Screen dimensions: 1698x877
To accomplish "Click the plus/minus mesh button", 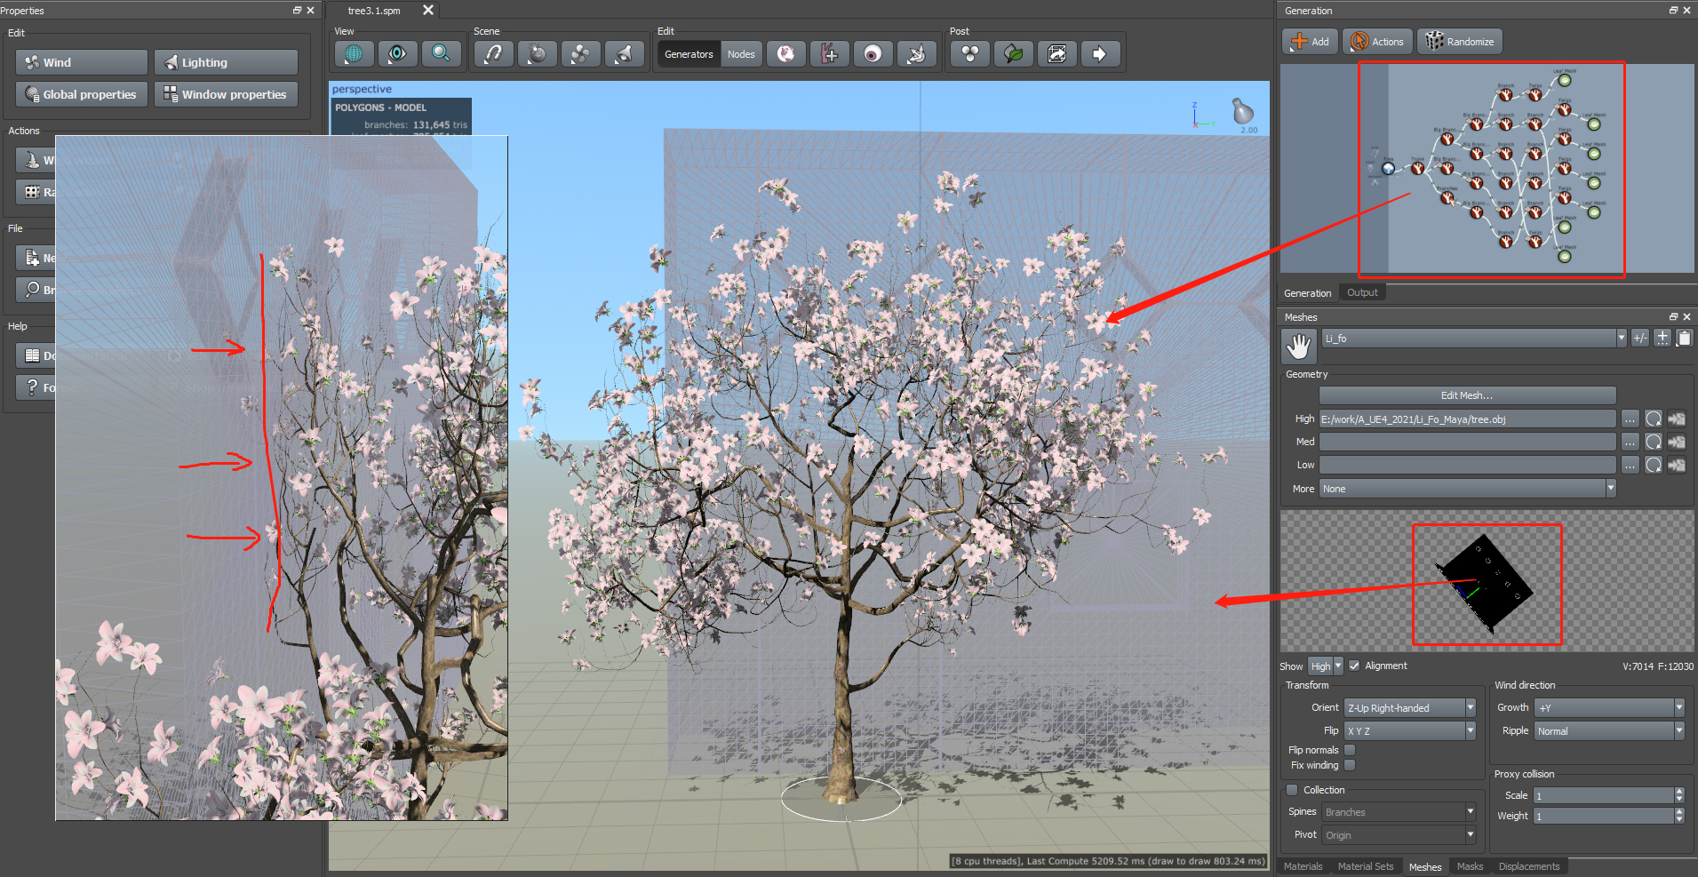I will [1640, 338].
